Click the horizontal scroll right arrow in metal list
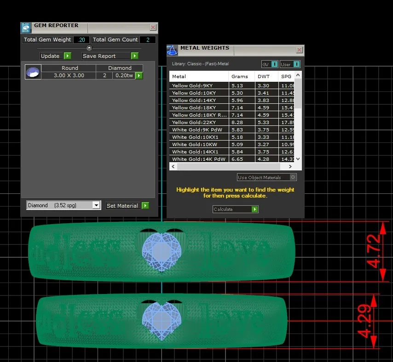Viewport: 393px width, 362px height. pos(290,166)
